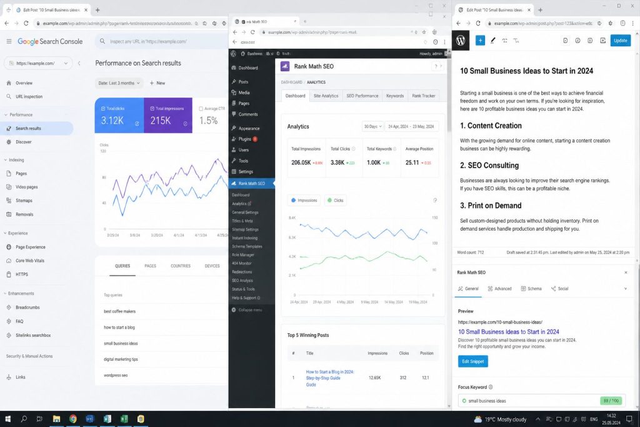The height and width of the screenshot is (427, 640).
Task: Open URL inspection in Search Console
Action: coord(29,97)
